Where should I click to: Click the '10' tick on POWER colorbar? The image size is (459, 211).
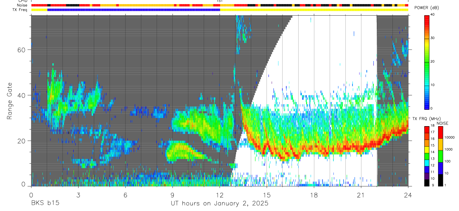[433, 84]
